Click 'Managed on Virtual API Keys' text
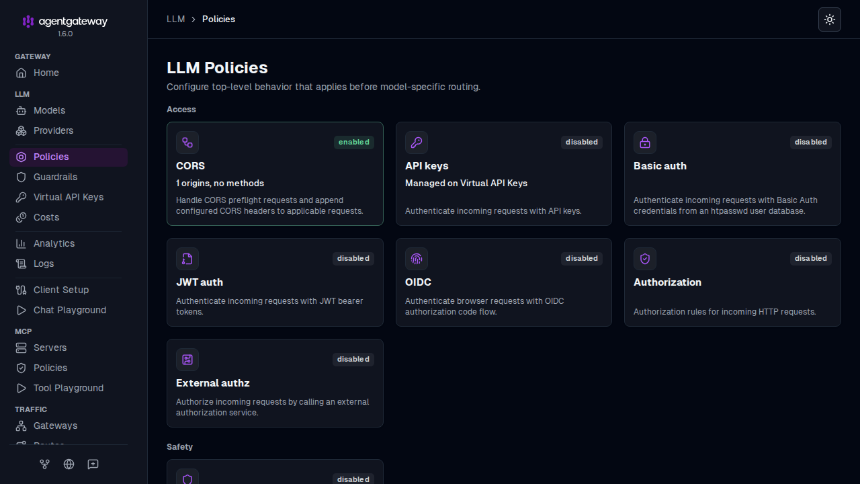The image size is (860, 484). 466,183
